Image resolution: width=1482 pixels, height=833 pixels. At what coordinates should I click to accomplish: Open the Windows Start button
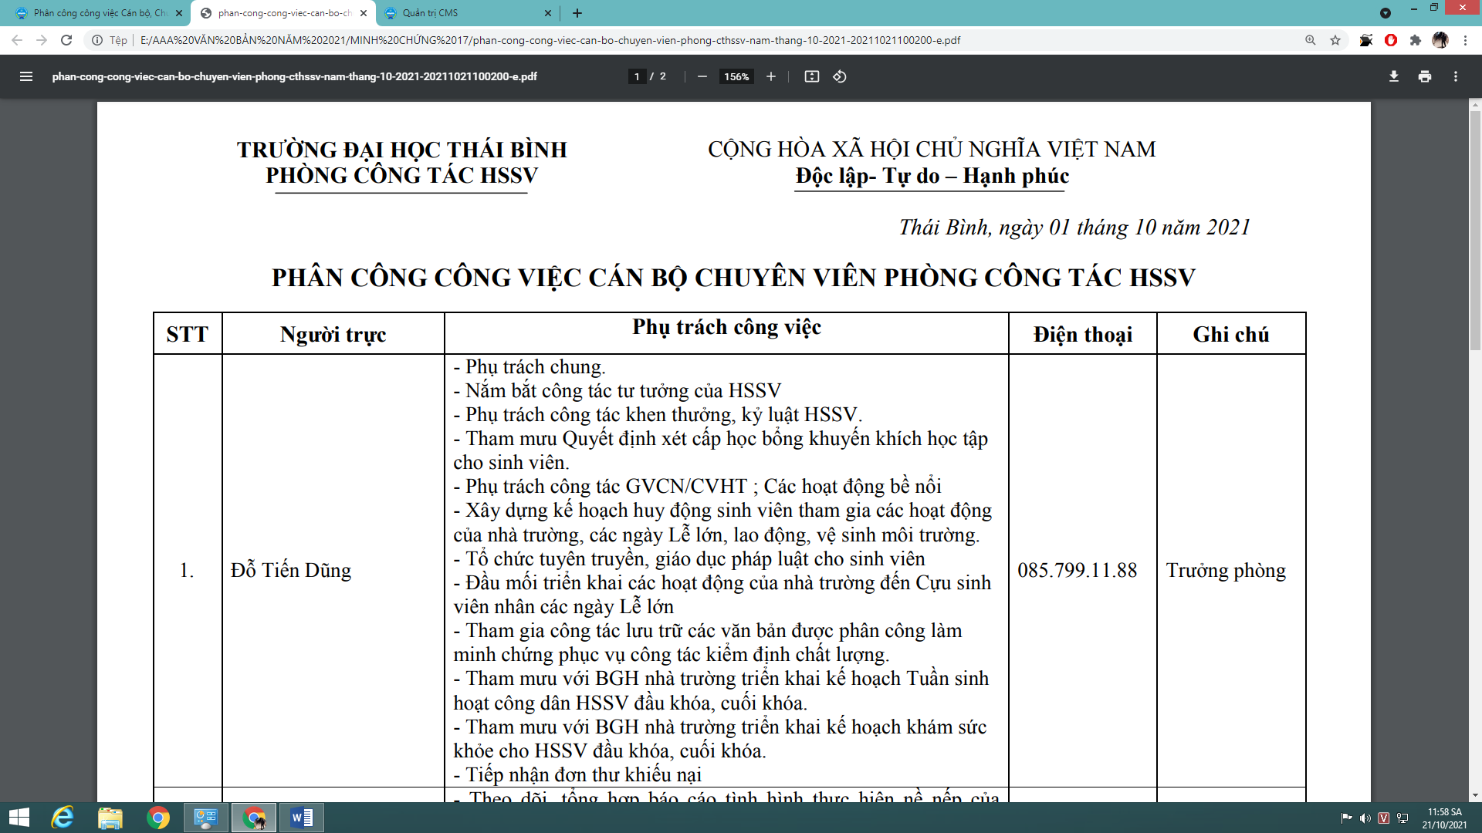19,818
